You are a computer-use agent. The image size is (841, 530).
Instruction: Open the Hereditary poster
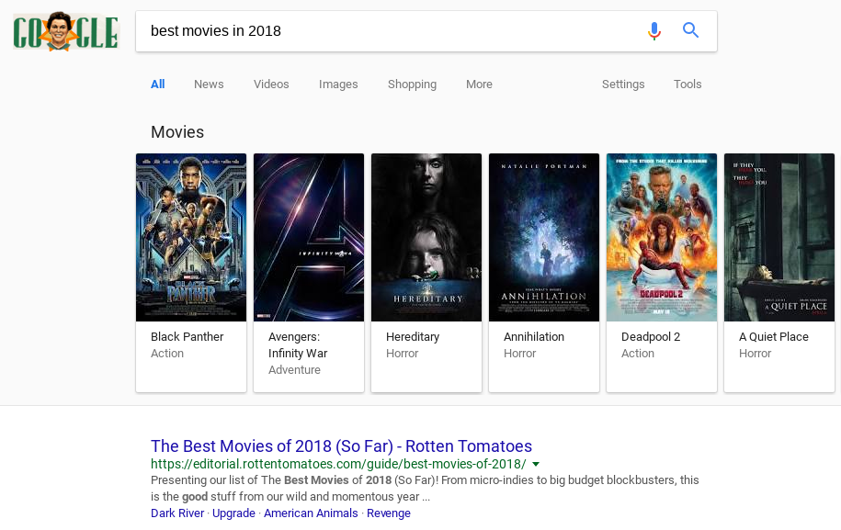coord(426,237)
